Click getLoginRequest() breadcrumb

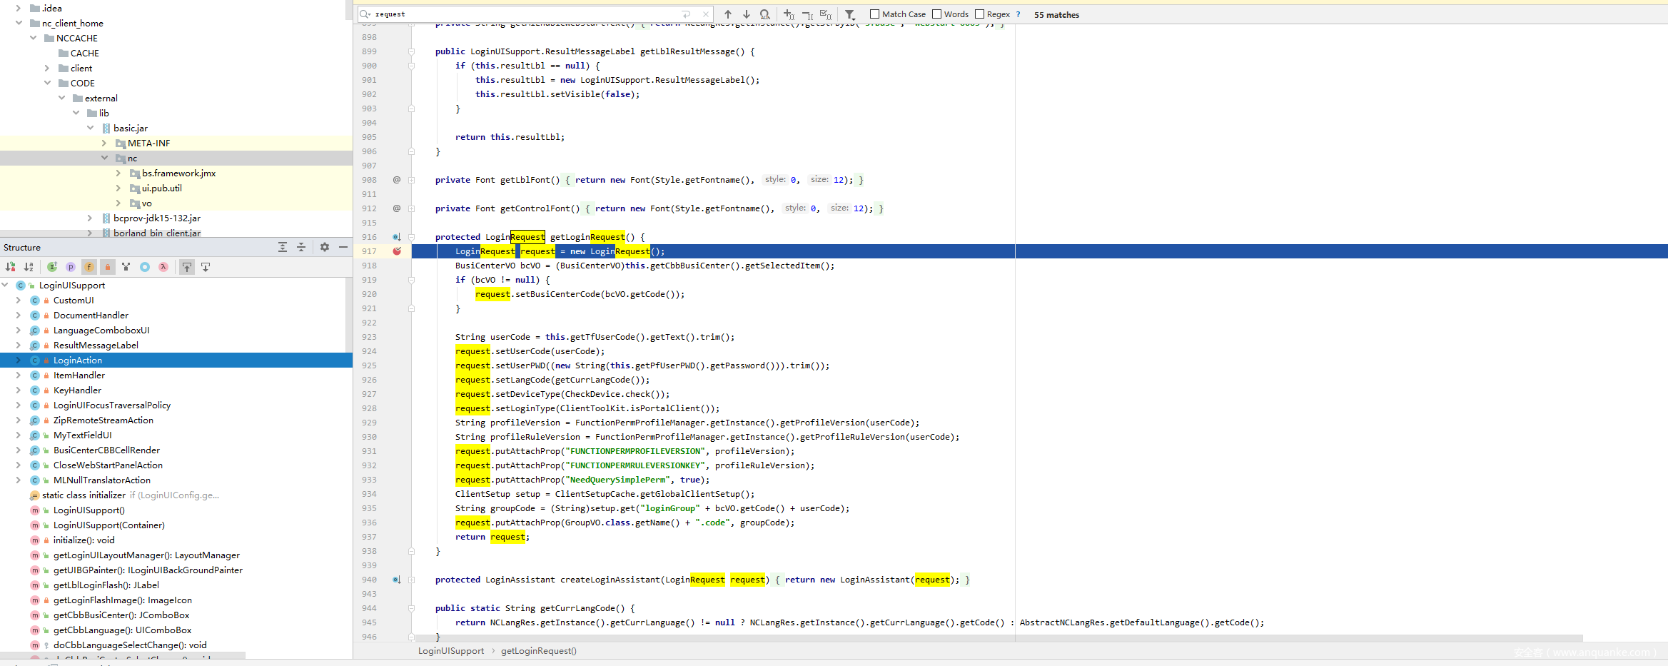pos(538,651)
